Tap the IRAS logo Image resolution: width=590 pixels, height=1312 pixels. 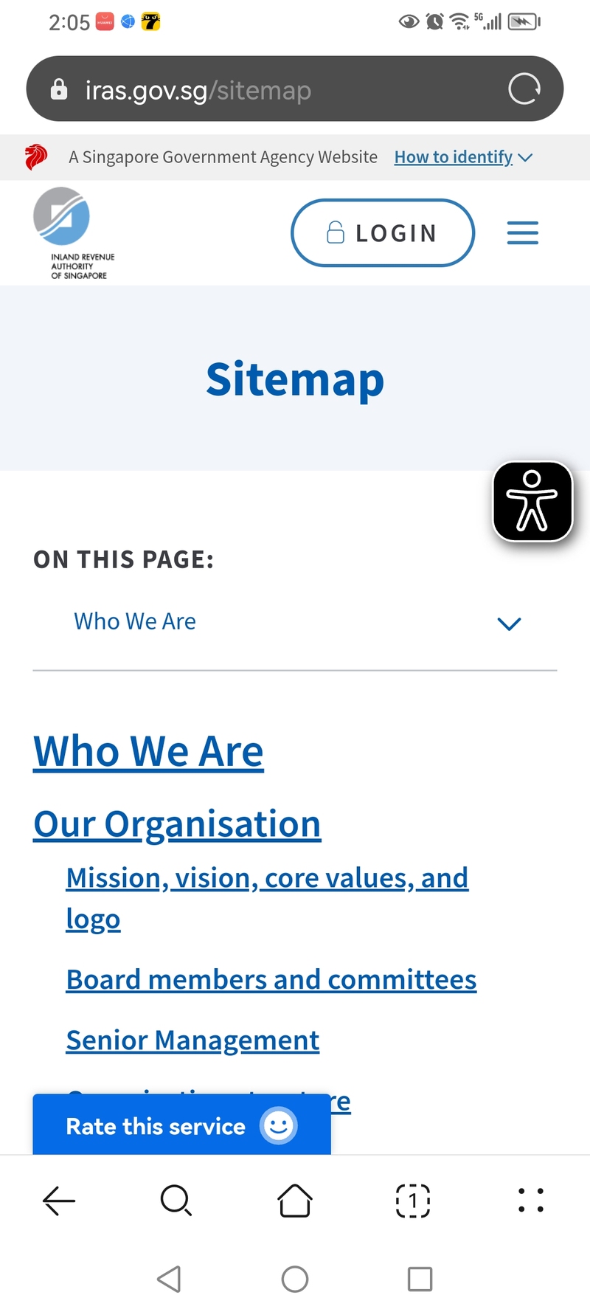point(72,233)
